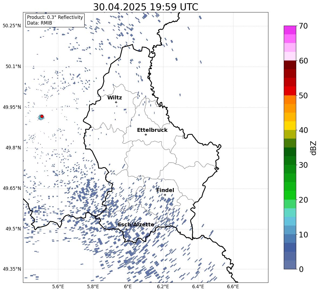The height and width of the screenshot is (292, 320).
Task: Click the 10 value on colorbar
Action: coord(303,234)
